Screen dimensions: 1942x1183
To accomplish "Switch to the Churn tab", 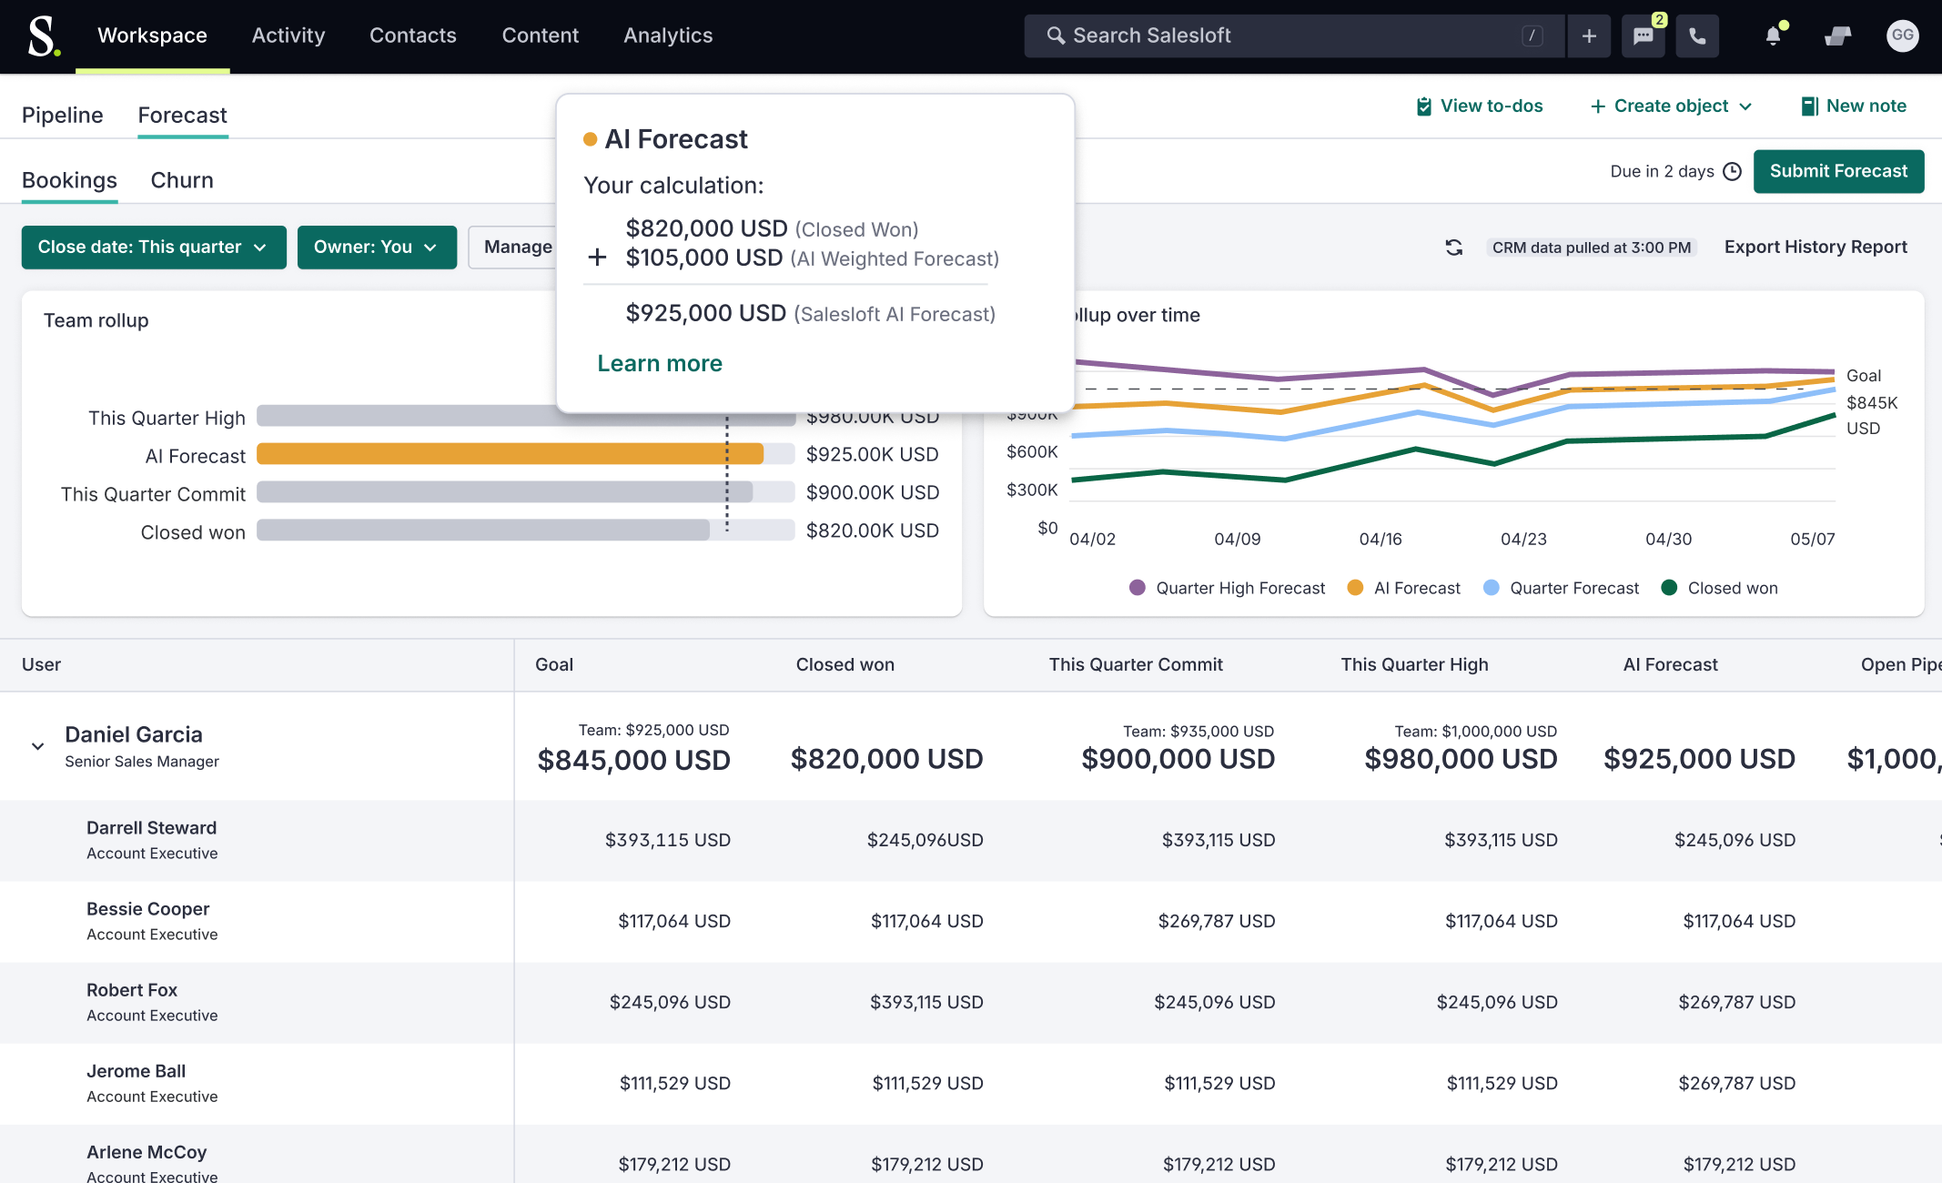I will tap(182, 180).
